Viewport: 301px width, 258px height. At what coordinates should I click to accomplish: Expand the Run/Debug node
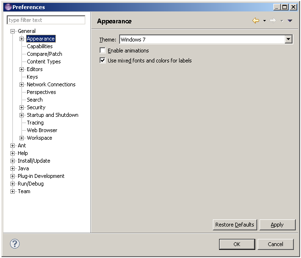tap(13, 184)
